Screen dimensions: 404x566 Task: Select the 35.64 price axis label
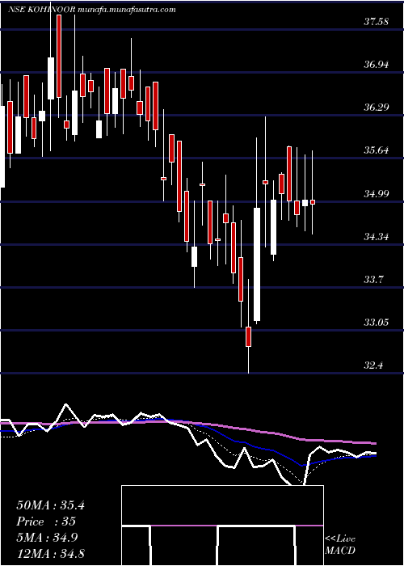(x=376, y=150)
